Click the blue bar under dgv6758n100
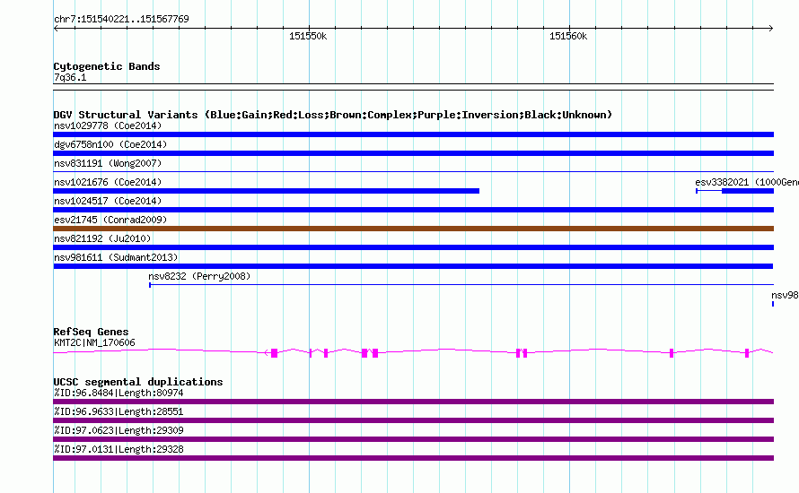The image size is (799, 493). [413, 153]
